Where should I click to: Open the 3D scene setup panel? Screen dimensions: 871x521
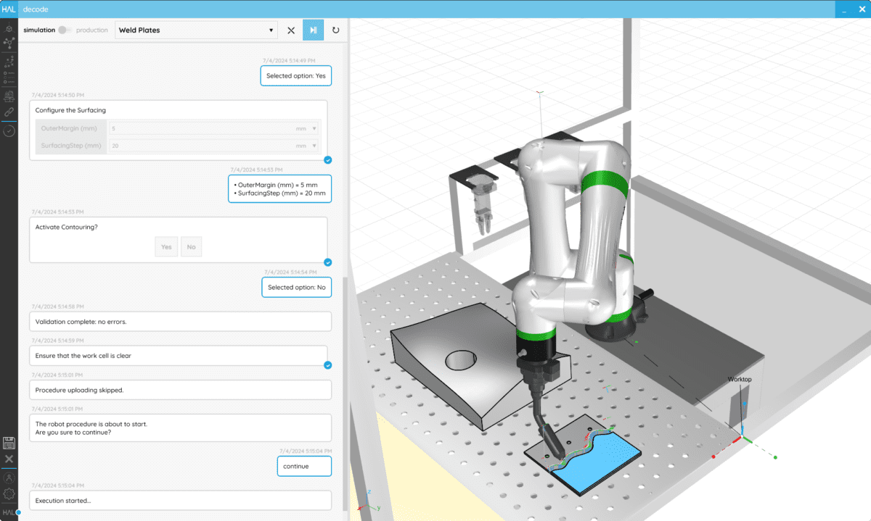(x=9, y=29)
